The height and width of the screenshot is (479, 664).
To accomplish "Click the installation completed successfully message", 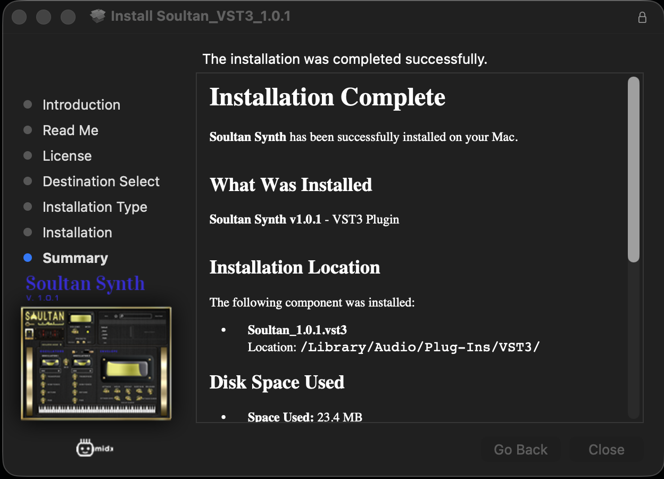I will click(x=345, y=59).
